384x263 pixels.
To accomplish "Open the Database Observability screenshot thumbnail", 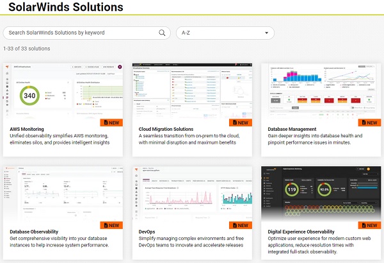I will (x=63, y=194).
